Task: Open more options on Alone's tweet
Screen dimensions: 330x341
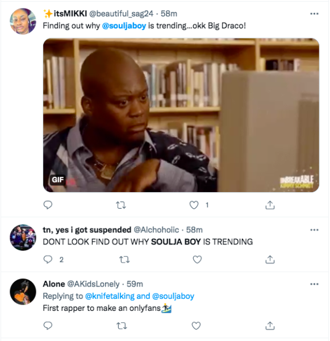Action: coord(314,284)
